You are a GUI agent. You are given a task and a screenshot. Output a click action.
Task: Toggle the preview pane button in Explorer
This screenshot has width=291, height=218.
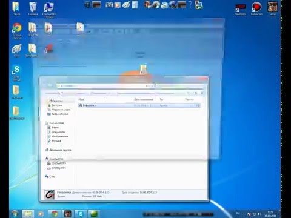pos(196,93)
